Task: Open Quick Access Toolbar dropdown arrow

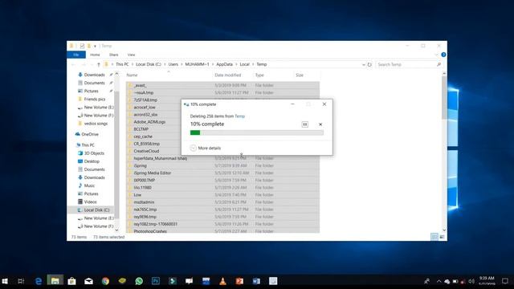Action: [x=95, y=46]
